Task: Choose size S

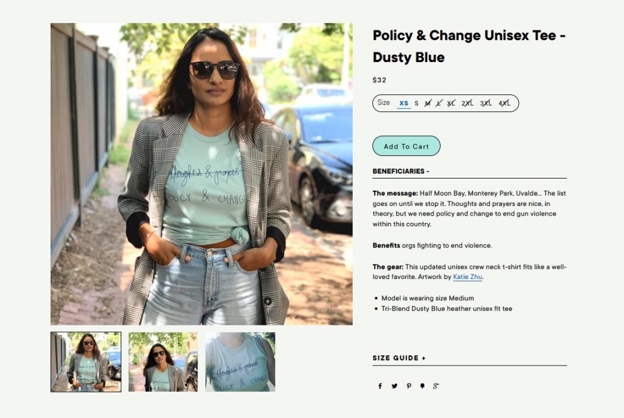Action: pos(417,103)
